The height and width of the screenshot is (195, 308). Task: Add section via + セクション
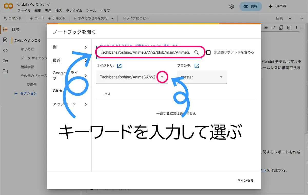pos(26,93)
